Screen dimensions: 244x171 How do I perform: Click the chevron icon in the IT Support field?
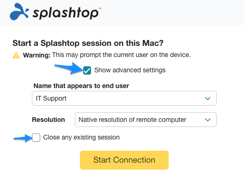pos(207,98)
